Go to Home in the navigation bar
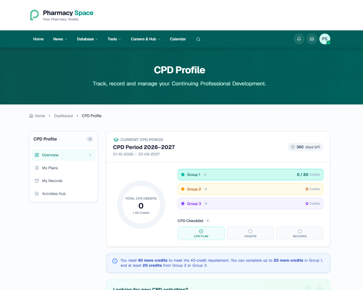 pyautogui.click(x=38, y=39)
